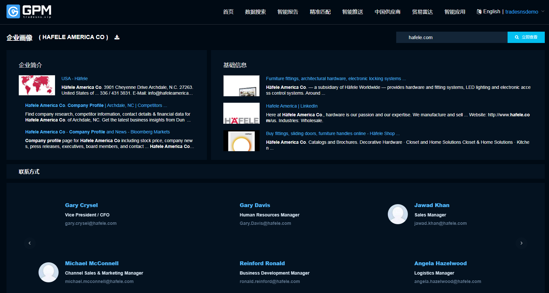Click email jawad.khan@hafele.com
The image size is (549, 293).
pyautogui.click(x=441, y=223)
